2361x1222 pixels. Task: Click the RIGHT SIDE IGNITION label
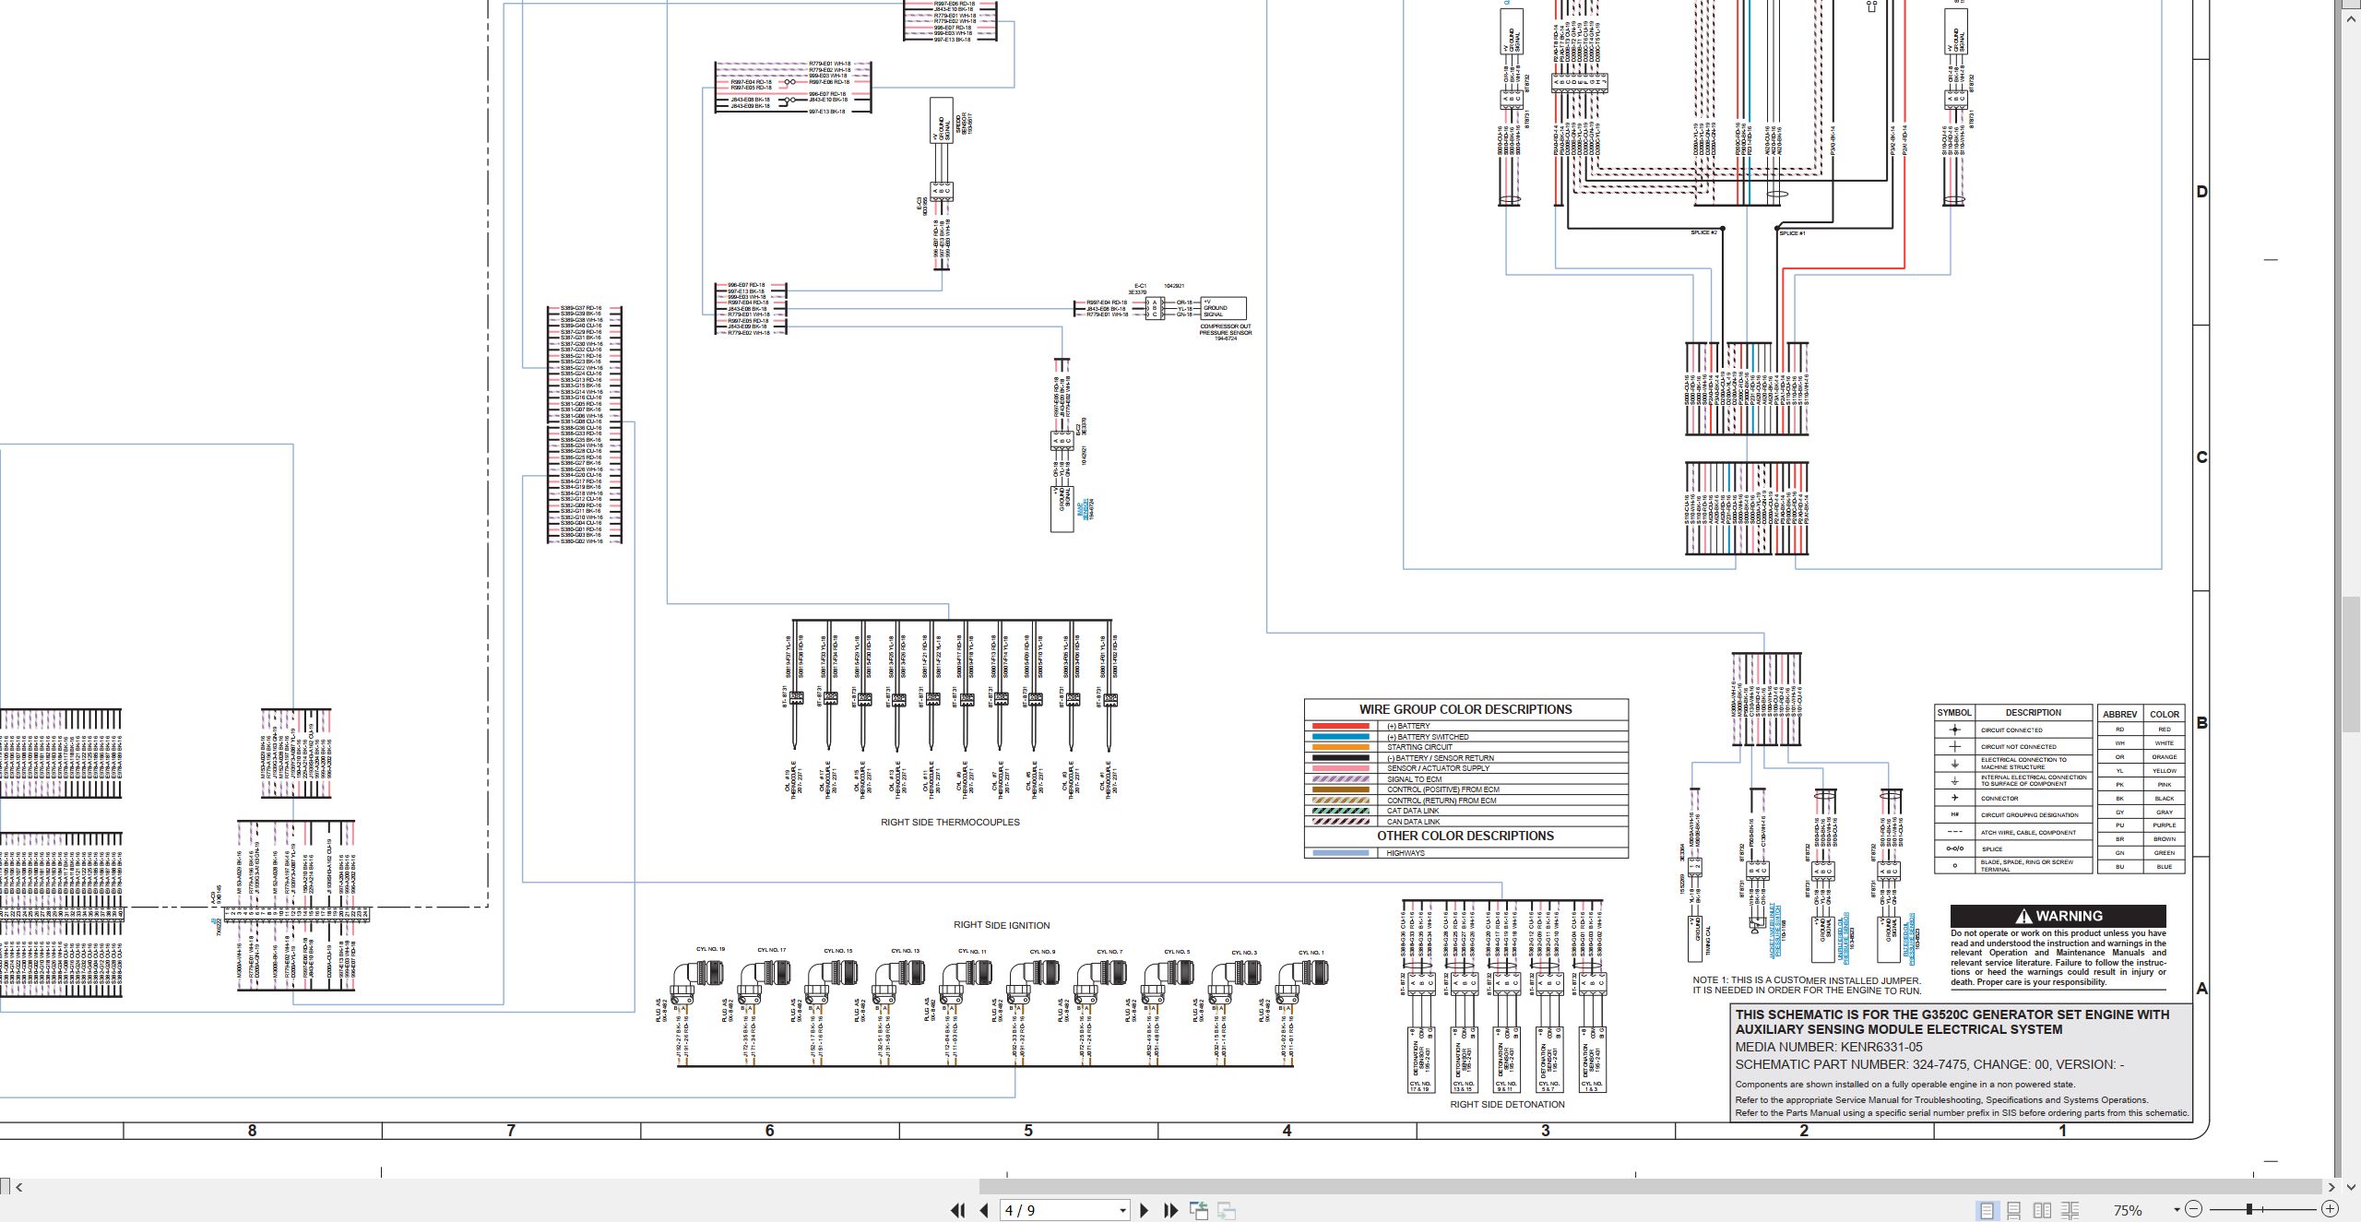1002,925
